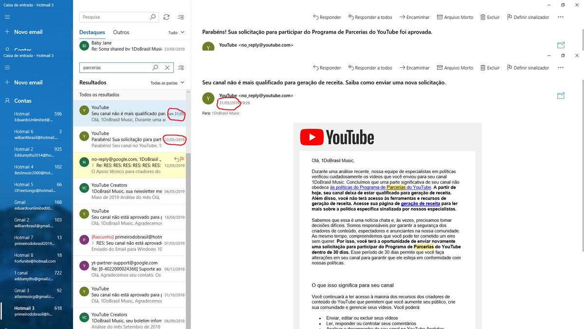The image size is (584, 329).
Task: Follow the 'políticas do Programa de Parcerias' link
Action: tap(381, 187)
